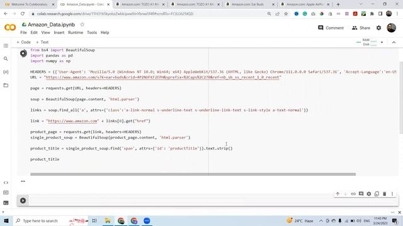Mirror cell in tab icon

pyautogui.click(x=377, y=194)
